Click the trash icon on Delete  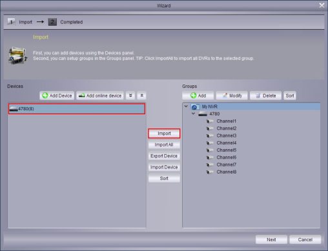click(258, 95)
